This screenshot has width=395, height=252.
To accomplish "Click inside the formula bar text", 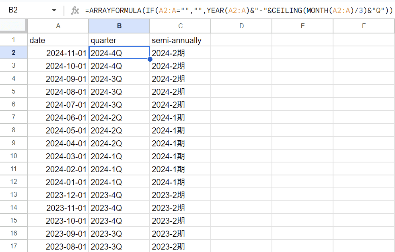I will point(237,10).
